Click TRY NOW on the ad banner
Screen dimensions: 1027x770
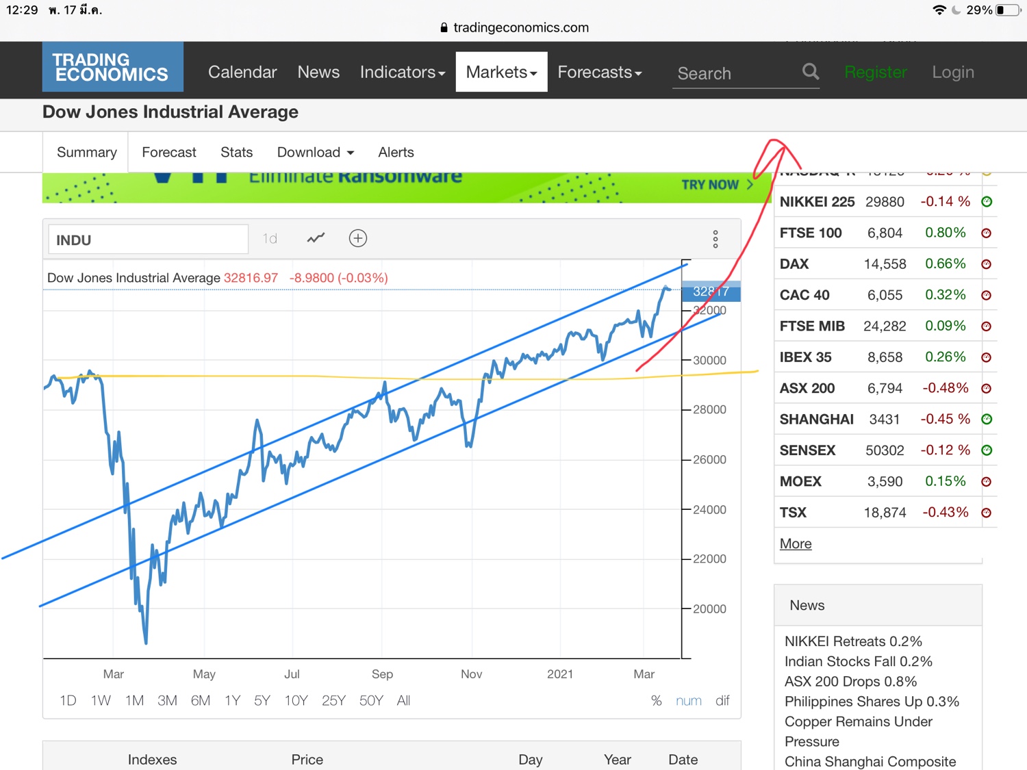click(x=717, y=185)
